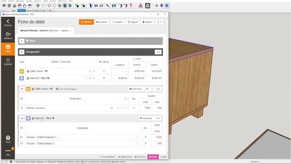Tick the checkbox on the Dessus row
The width and height of the screenshot is (291, 164).
click(125, 108)
